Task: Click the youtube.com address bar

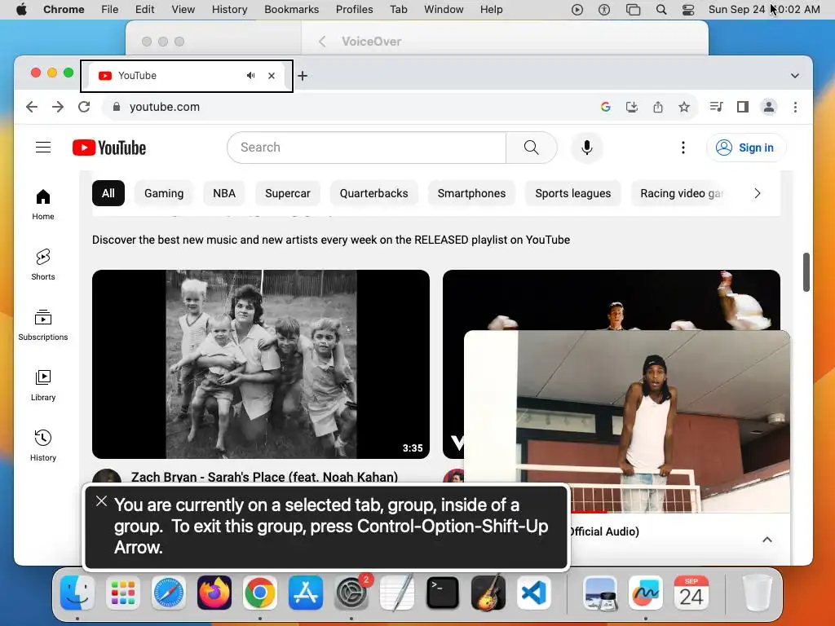Action: tap(346, 107)
